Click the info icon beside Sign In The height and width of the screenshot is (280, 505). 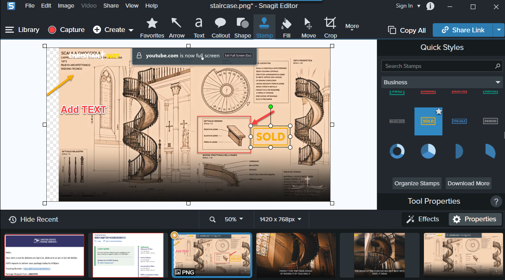430,6
